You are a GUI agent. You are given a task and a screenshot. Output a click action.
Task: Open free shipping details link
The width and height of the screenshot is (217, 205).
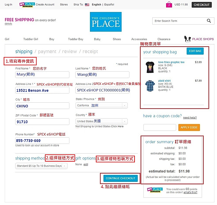coord(8,24)
